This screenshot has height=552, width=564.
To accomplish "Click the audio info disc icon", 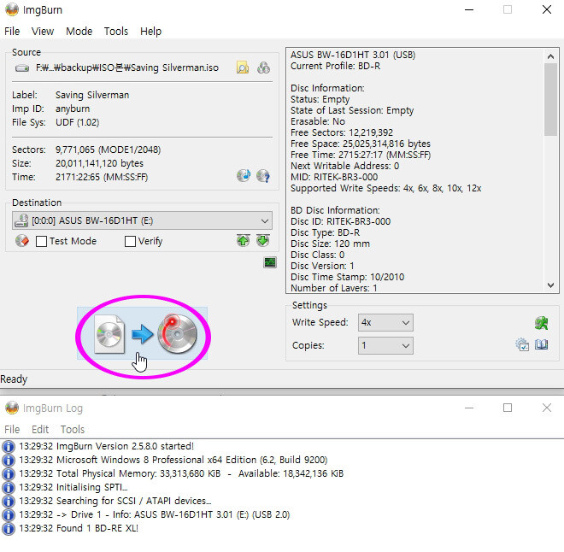I will 244,176.
